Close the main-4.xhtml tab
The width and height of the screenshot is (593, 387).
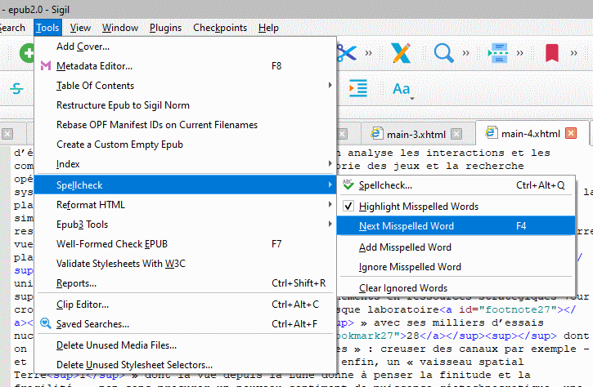[x=571, y=133]
